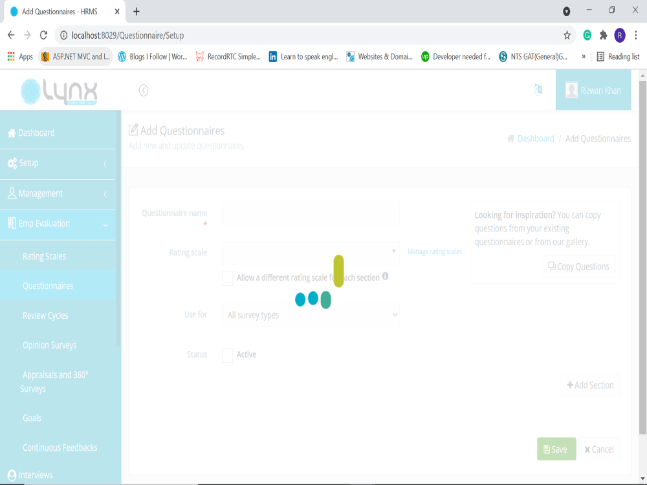Reload the page with refresh icon
647x485 pixels.
click(x=43, y=36)
